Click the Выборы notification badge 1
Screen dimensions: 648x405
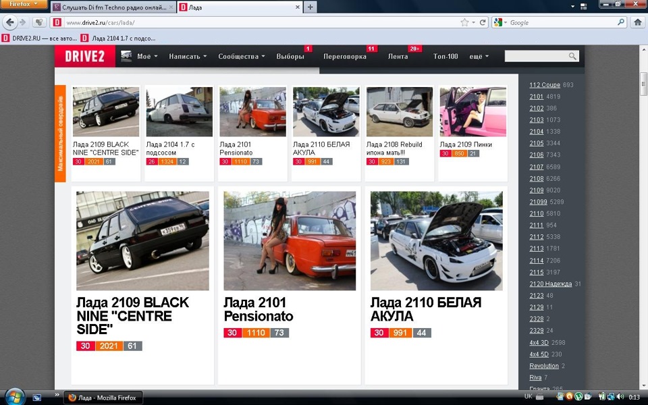[308, 49]
